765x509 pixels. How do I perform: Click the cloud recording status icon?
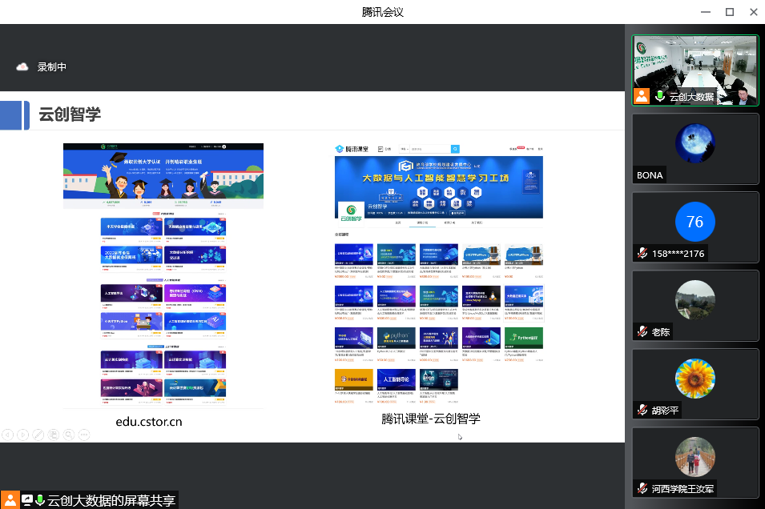(x=22, y=67)
